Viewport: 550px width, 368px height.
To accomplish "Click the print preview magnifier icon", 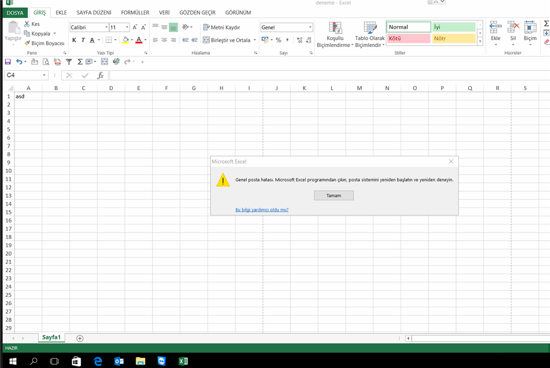I will click(x=46, y=62).
